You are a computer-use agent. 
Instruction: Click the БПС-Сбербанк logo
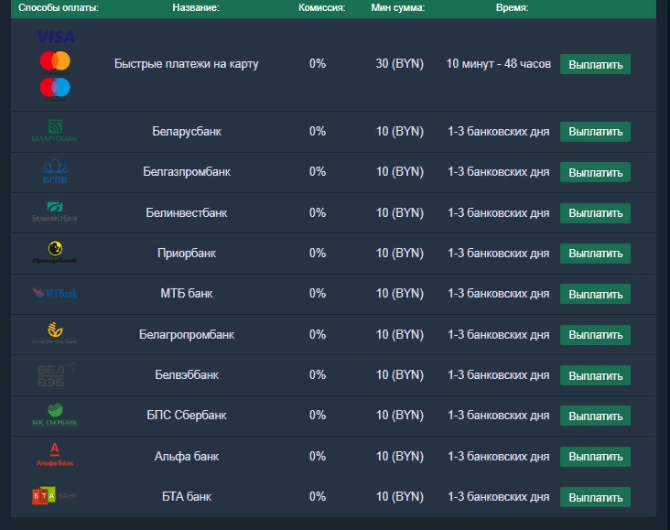tap(55, 415)
